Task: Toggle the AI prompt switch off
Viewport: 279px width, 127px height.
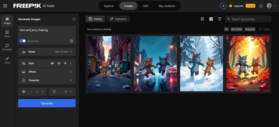Action: [x=22, y=41]
